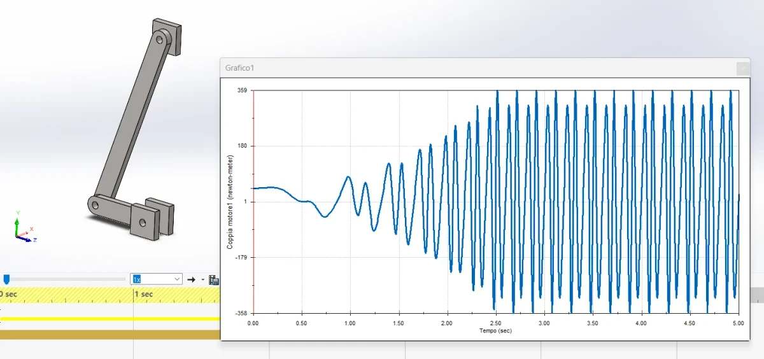Image resolution: width=764 pixels, height=359 pixels.
Task: Expand the playback mode options arrow
Action: 203,279
